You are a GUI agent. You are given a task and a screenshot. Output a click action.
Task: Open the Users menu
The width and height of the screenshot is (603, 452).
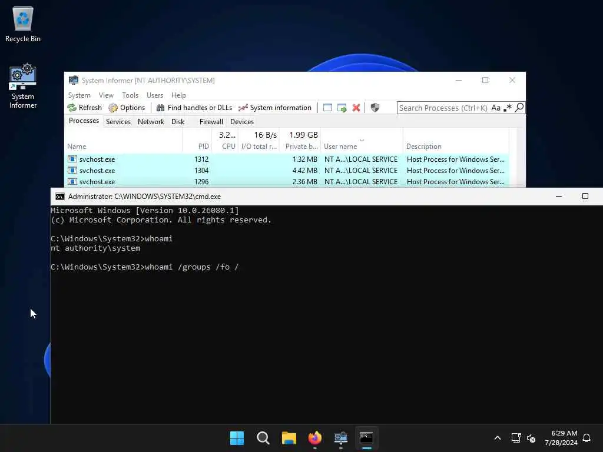(x=155, y=95)
